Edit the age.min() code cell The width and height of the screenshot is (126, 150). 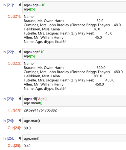(74, 138)
